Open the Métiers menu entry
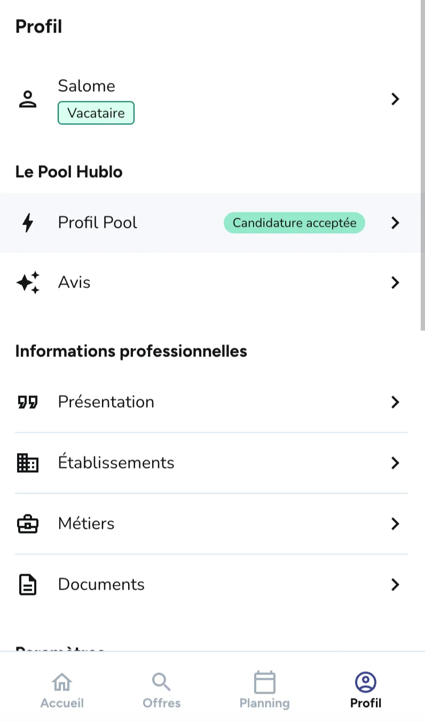The height and width of the screenshot is (722, 425). coord(86,523)
